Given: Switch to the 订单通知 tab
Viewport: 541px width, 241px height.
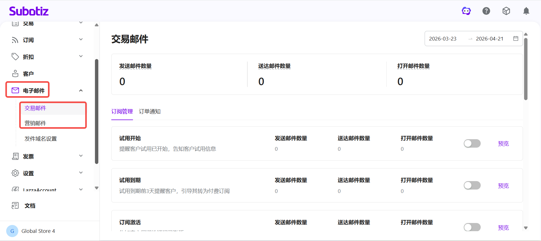Looking at the screenshot, I should tap(150, 112).
